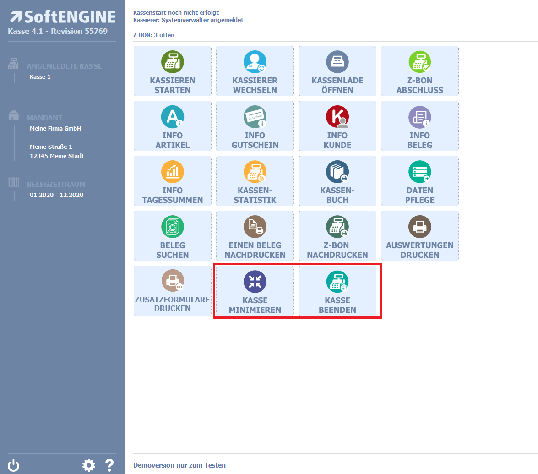Click Einen Beleg Nachdrucken

(255, 236)
